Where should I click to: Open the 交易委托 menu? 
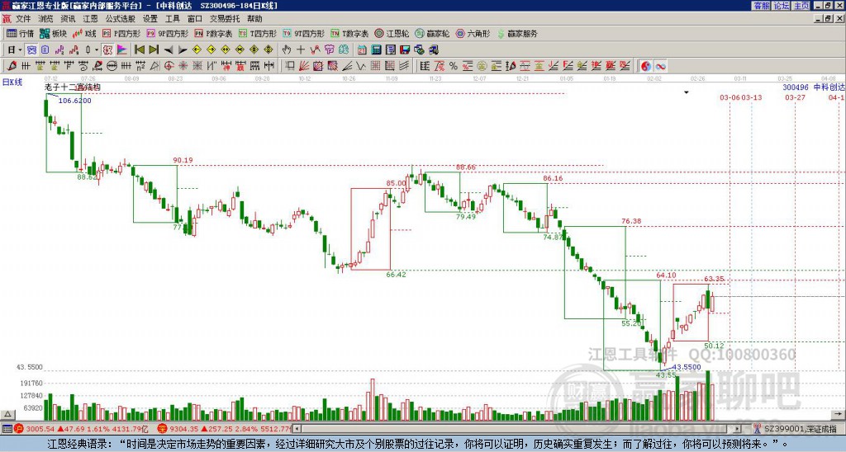pyautogui.click(x=225, y=19)
